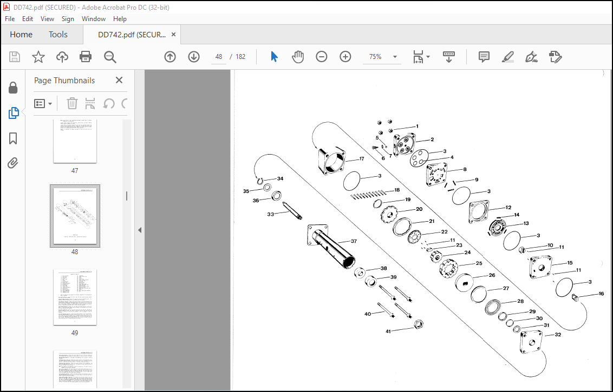
Task: Open Bookmarks pane
Action: click(x=13, y=138)
